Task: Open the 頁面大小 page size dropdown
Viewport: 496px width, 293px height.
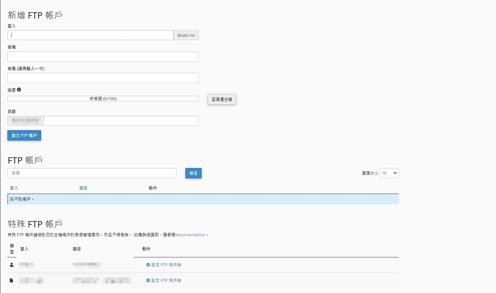Action: 389,173
